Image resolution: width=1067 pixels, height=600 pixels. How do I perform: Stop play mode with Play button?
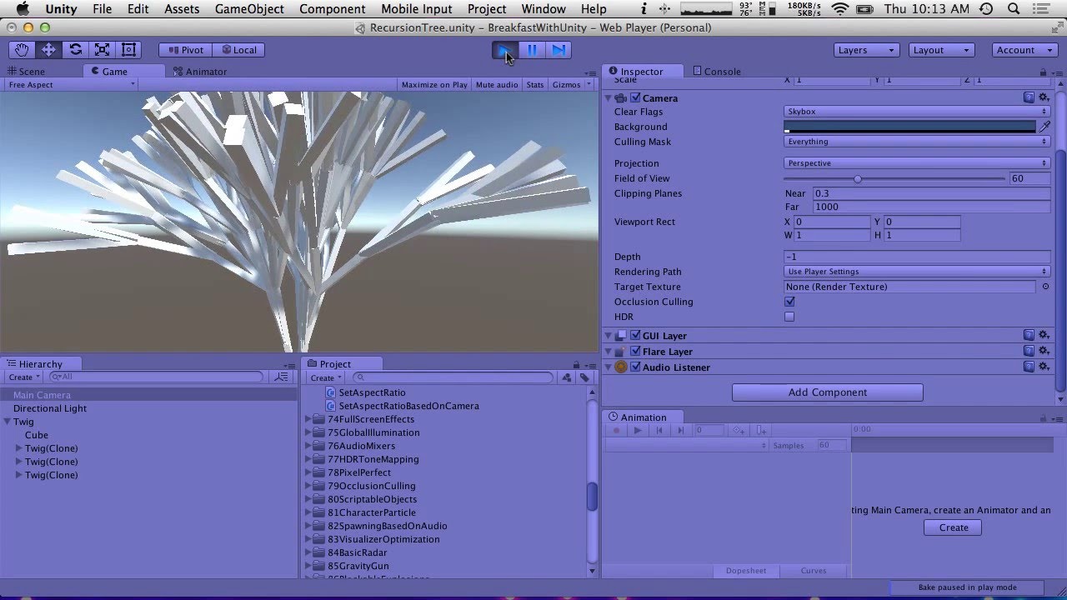504,50
